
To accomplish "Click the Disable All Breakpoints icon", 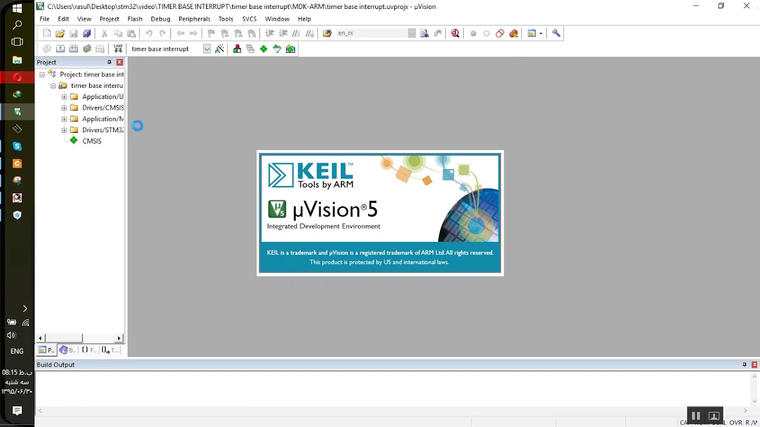I will (500, 34).
